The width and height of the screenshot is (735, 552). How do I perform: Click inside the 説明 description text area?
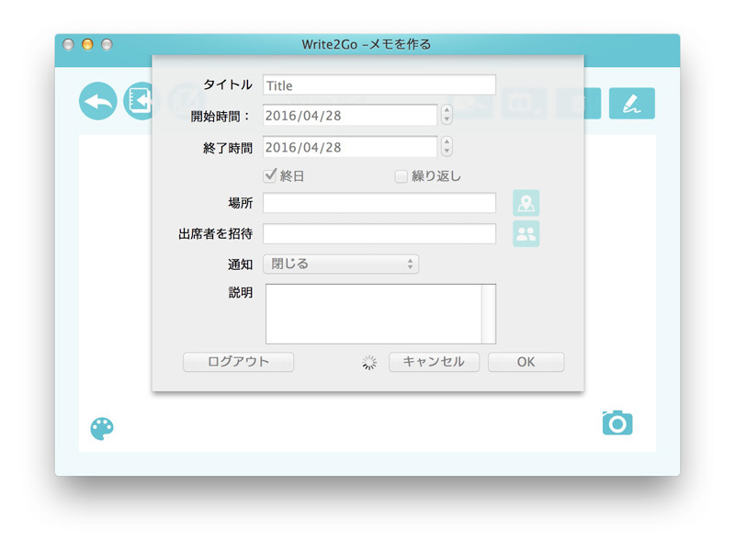click(374, 313)
